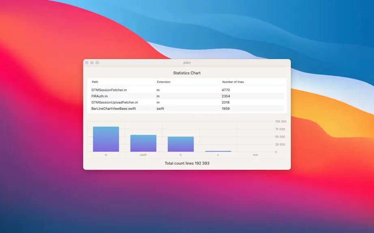
Task: Click the small c extension bar
Action: point(218,151)
